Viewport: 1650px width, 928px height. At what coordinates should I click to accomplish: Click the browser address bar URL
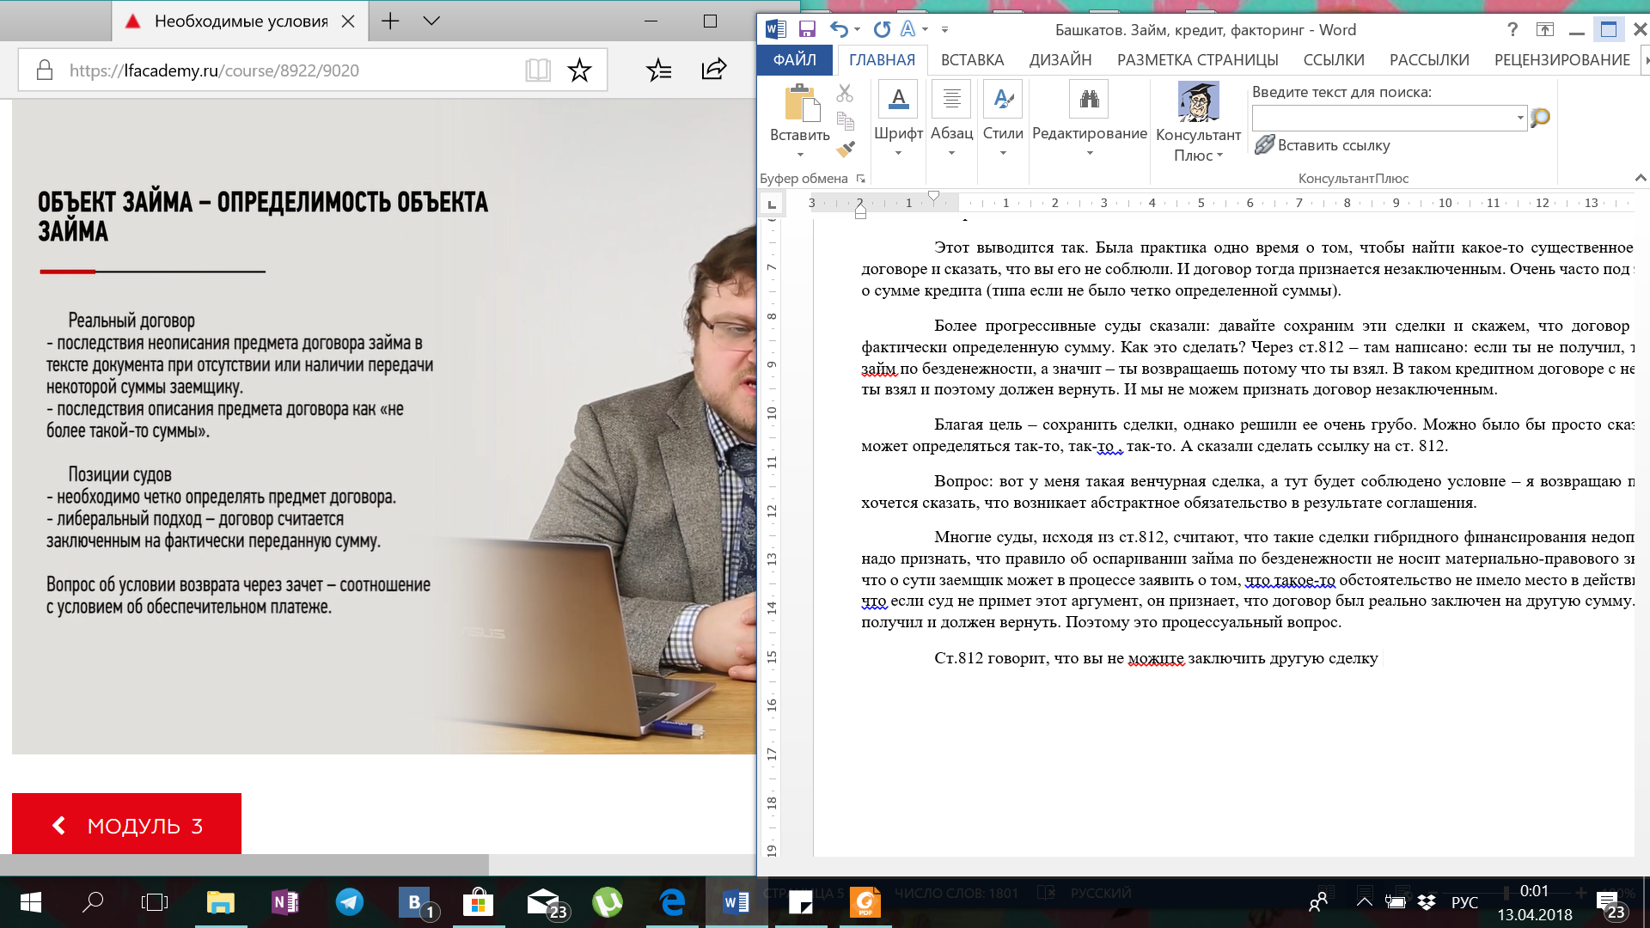coord(214,70)
